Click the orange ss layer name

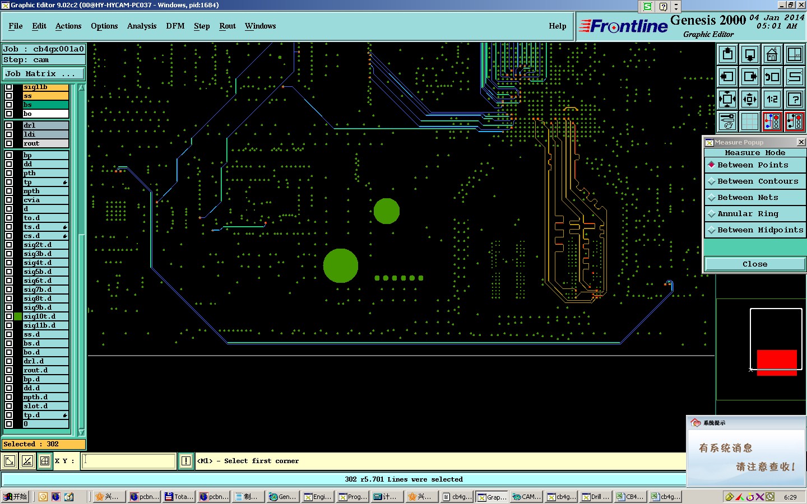pos(45,96)
